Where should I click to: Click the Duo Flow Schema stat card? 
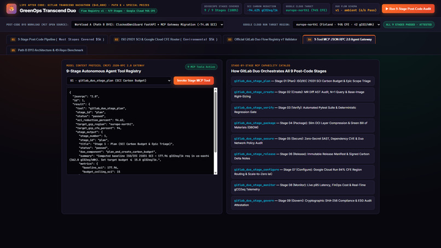click(356, 8)
